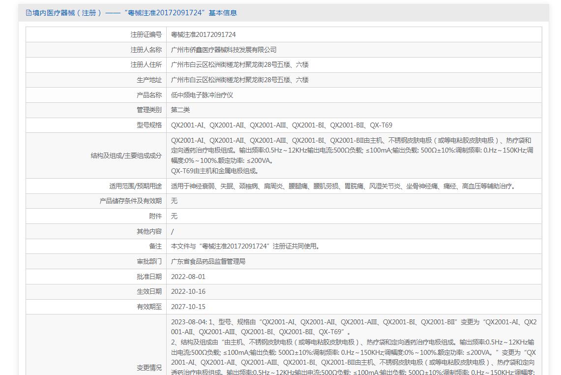561x375 pixels.
Task: Click the document icon in the page header
Action: pos(29,13)
